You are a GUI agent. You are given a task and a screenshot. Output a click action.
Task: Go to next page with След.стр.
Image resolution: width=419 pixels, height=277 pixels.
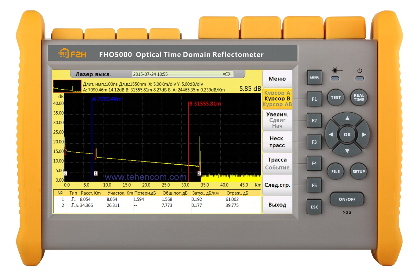click(277, 185)
